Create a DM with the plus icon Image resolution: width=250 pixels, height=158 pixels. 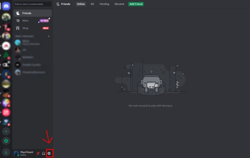(49, 36)
